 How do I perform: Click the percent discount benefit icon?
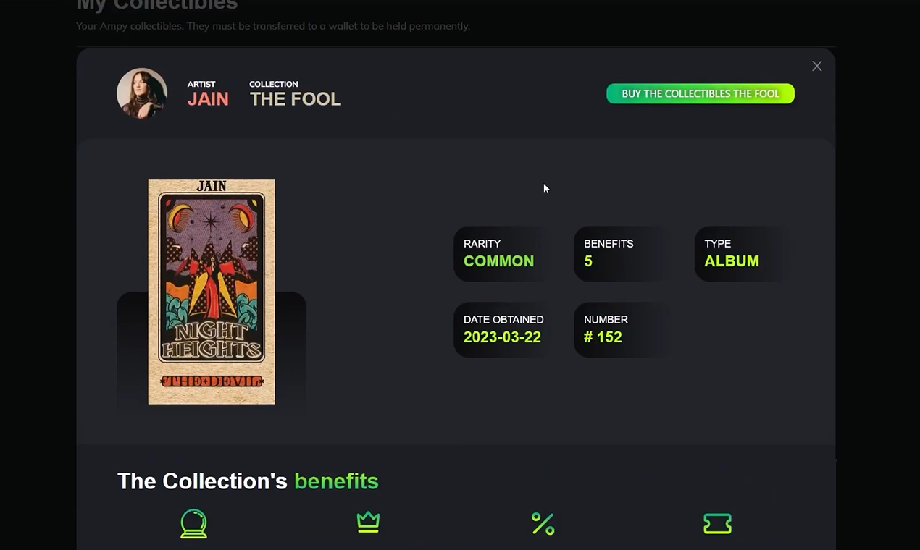pos(543,523)
